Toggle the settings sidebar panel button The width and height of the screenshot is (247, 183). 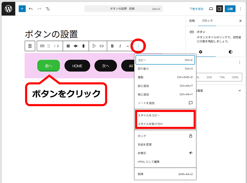(x=219, y=9)
